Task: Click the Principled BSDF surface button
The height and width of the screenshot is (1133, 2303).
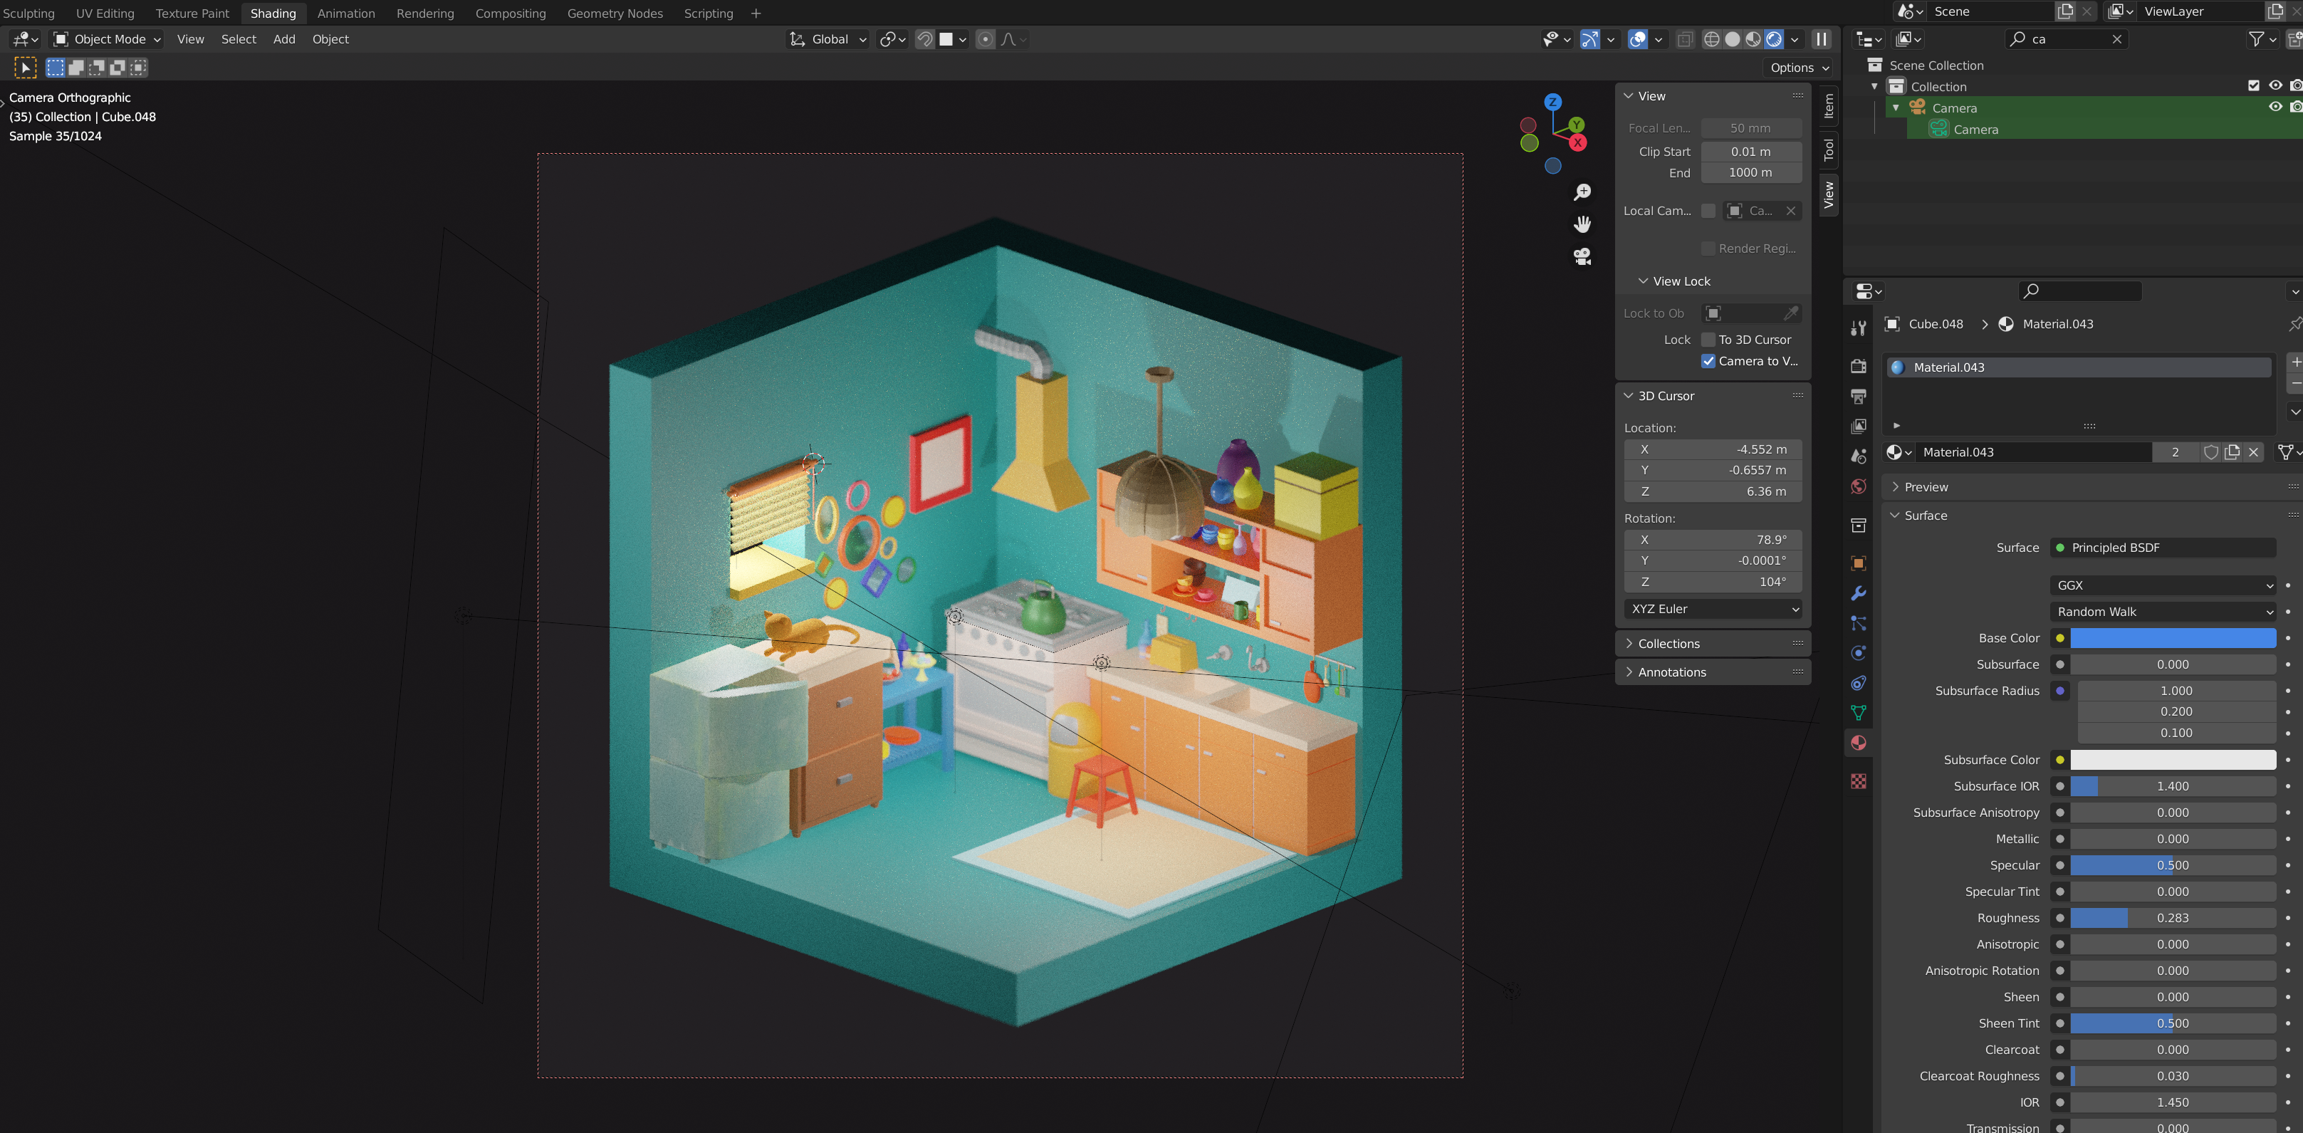Action: [2163, 548]
